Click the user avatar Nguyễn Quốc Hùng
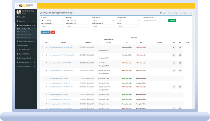 click(19, 12)
